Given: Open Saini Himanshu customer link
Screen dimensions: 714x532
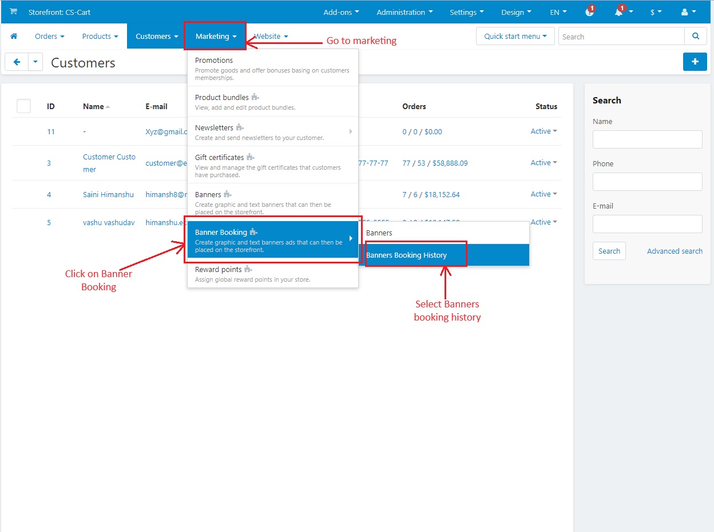Looking at the screenshot, I should [x=108, y=194].
